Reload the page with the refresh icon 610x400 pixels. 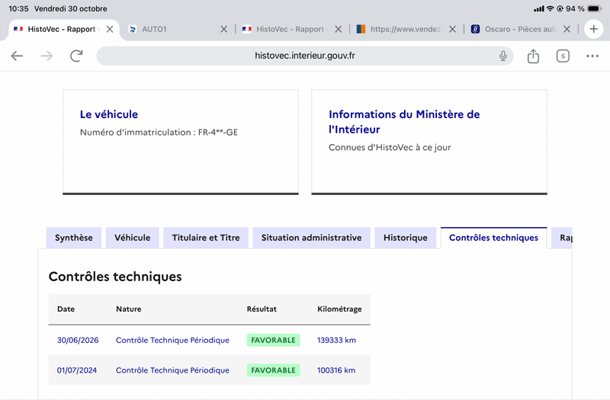pyautogui.click(x=76, y=56)
